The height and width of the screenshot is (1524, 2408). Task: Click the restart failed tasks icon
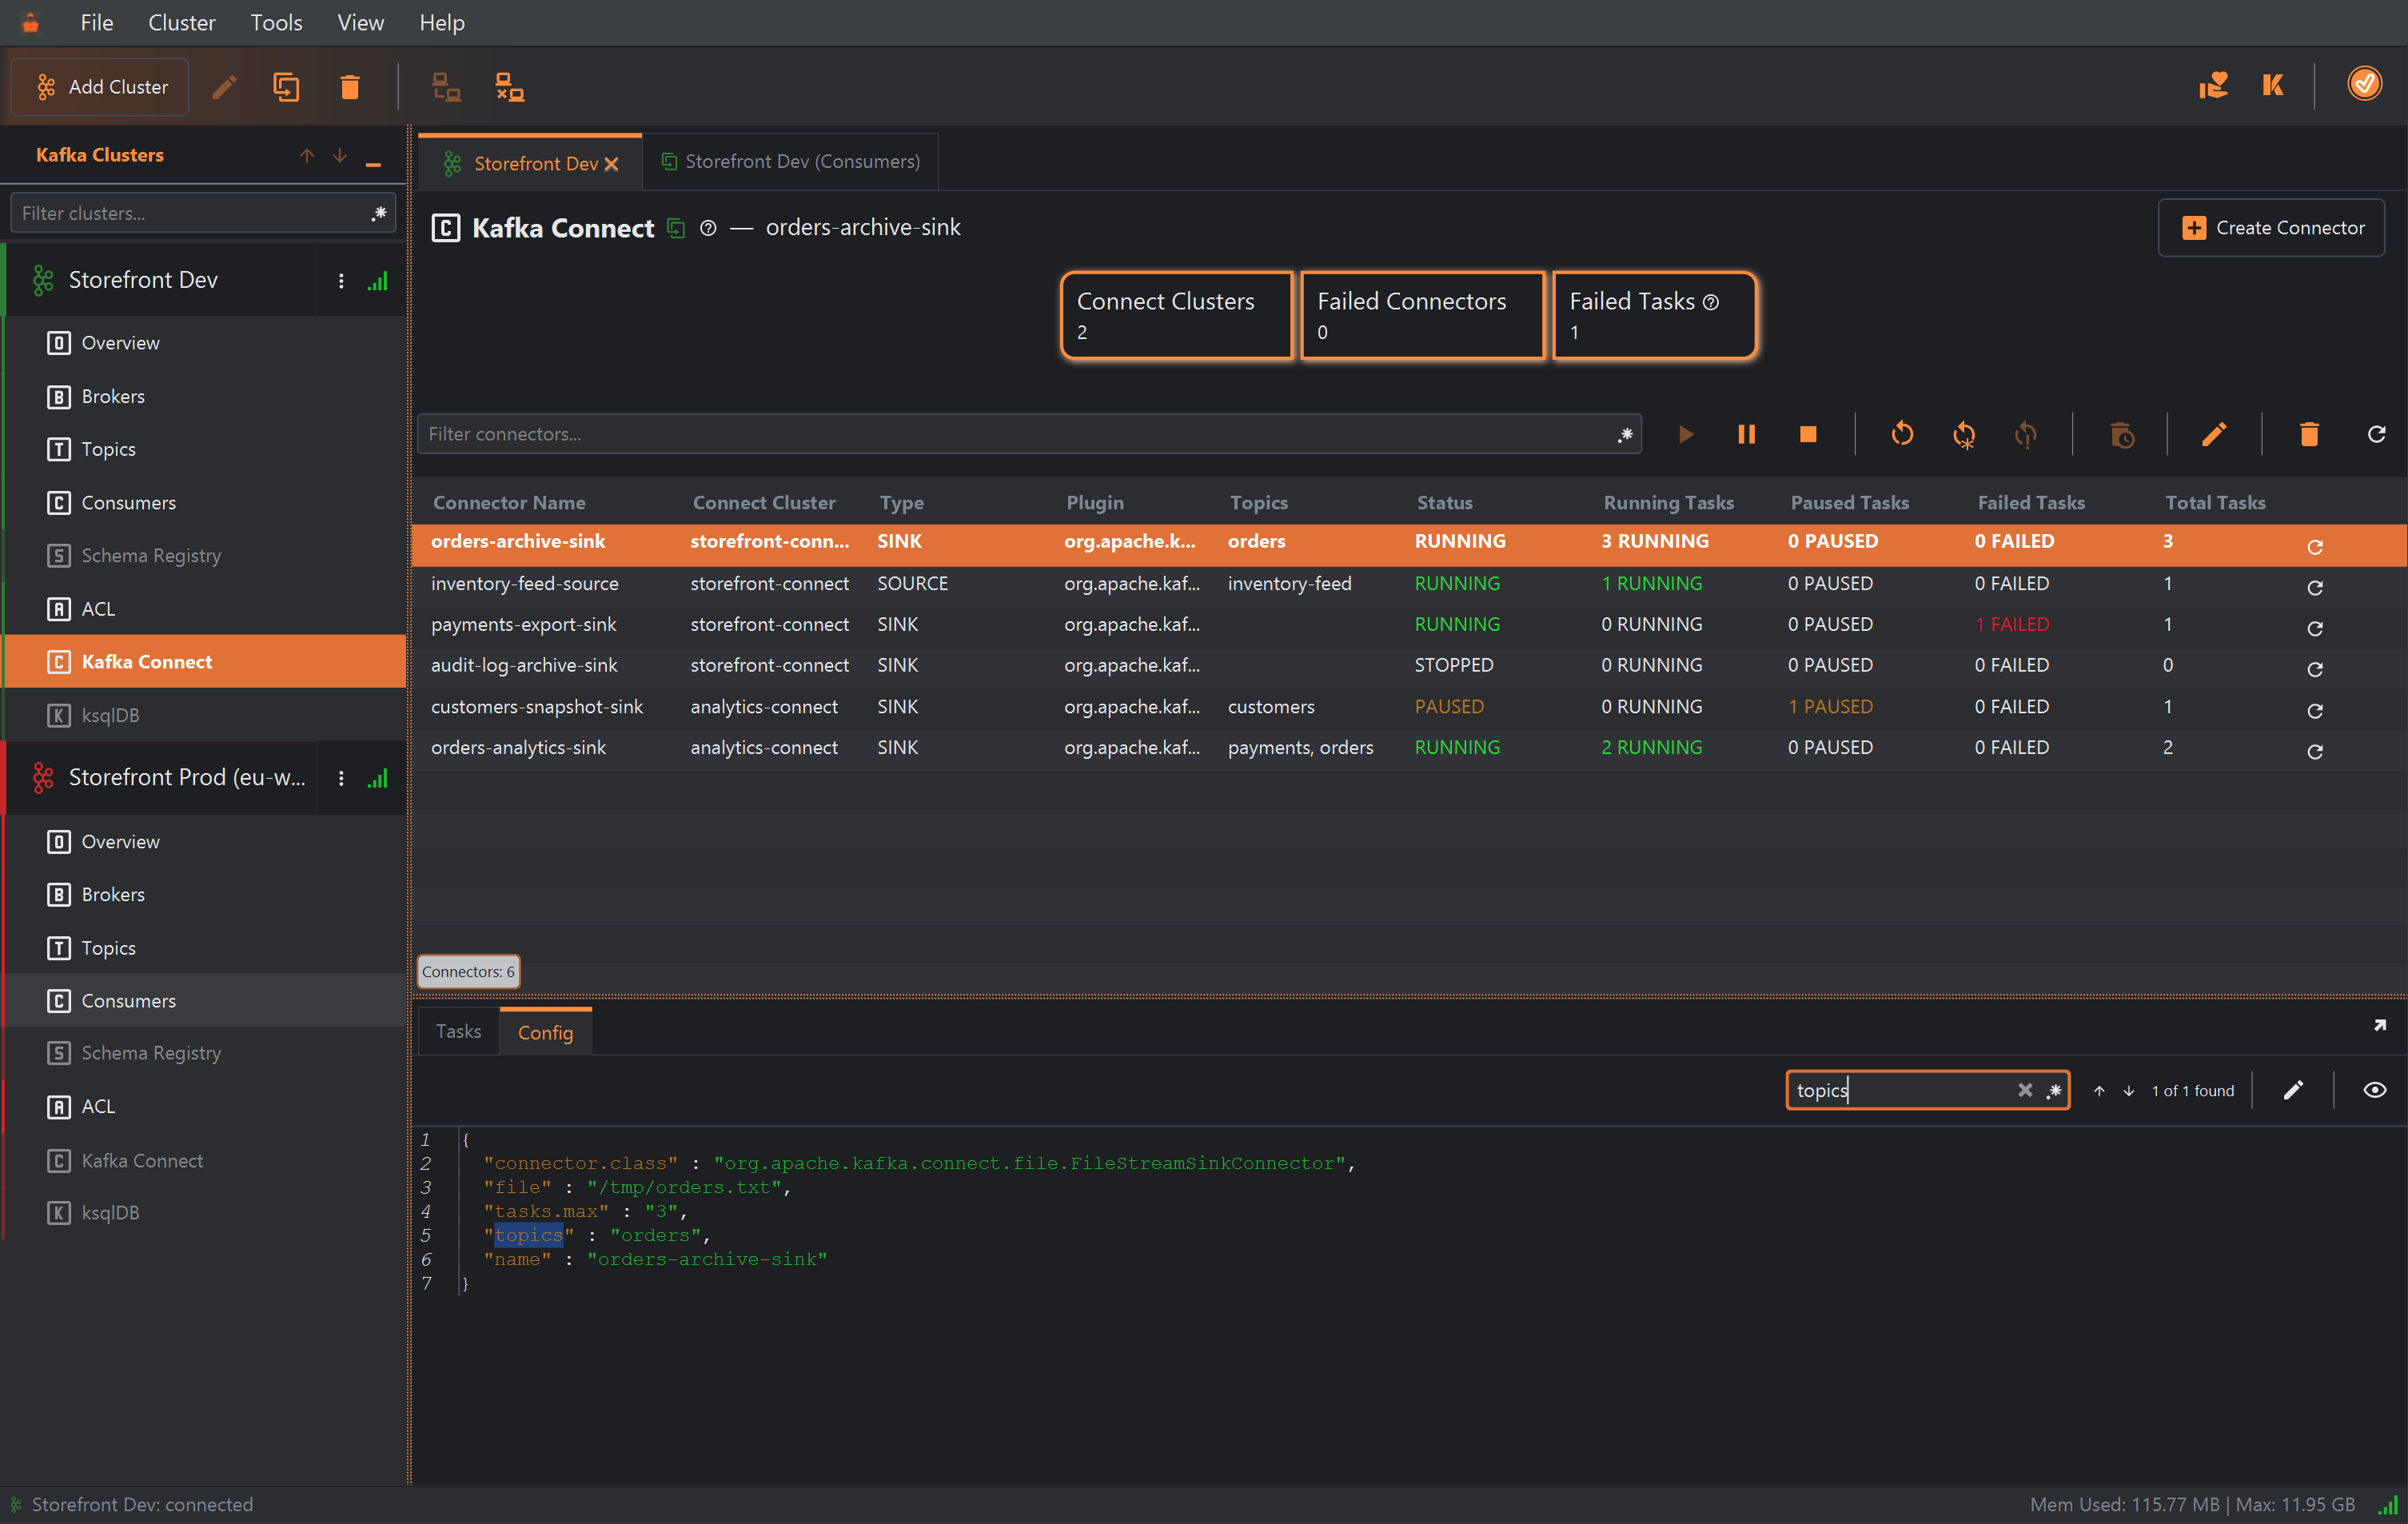2025,434
